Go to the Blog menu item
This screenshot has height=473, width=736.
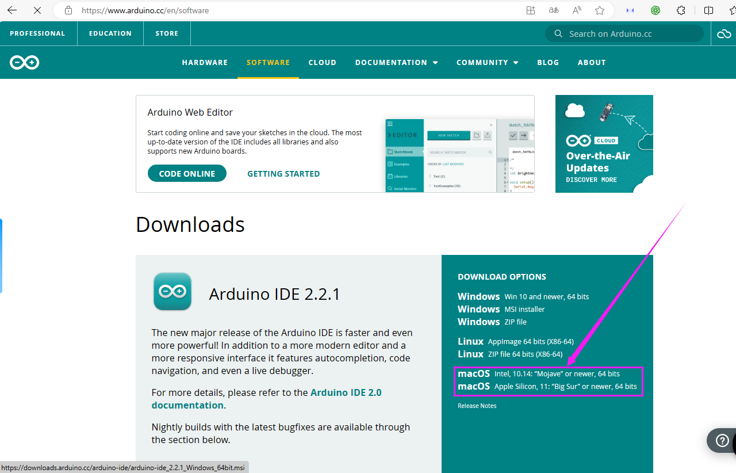[x=548, y=62]
